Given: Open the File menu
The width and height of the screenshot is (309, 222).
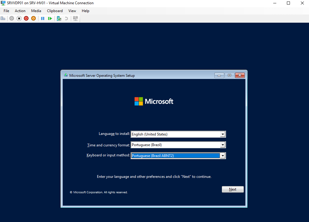Looking at the screenshot, I should click(6, 11).
